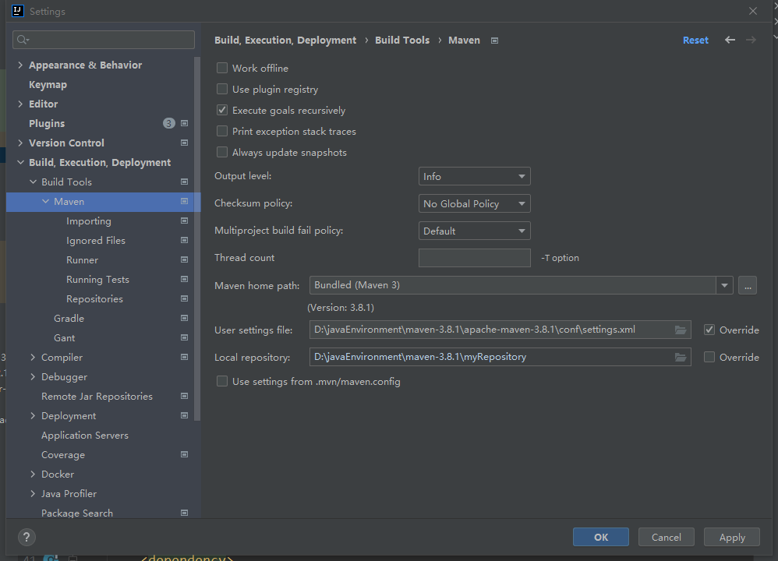The width and height of the screenshot is (778, 561).
Task: Uncheck Execute goals recursively
Action: coord(222,110)
